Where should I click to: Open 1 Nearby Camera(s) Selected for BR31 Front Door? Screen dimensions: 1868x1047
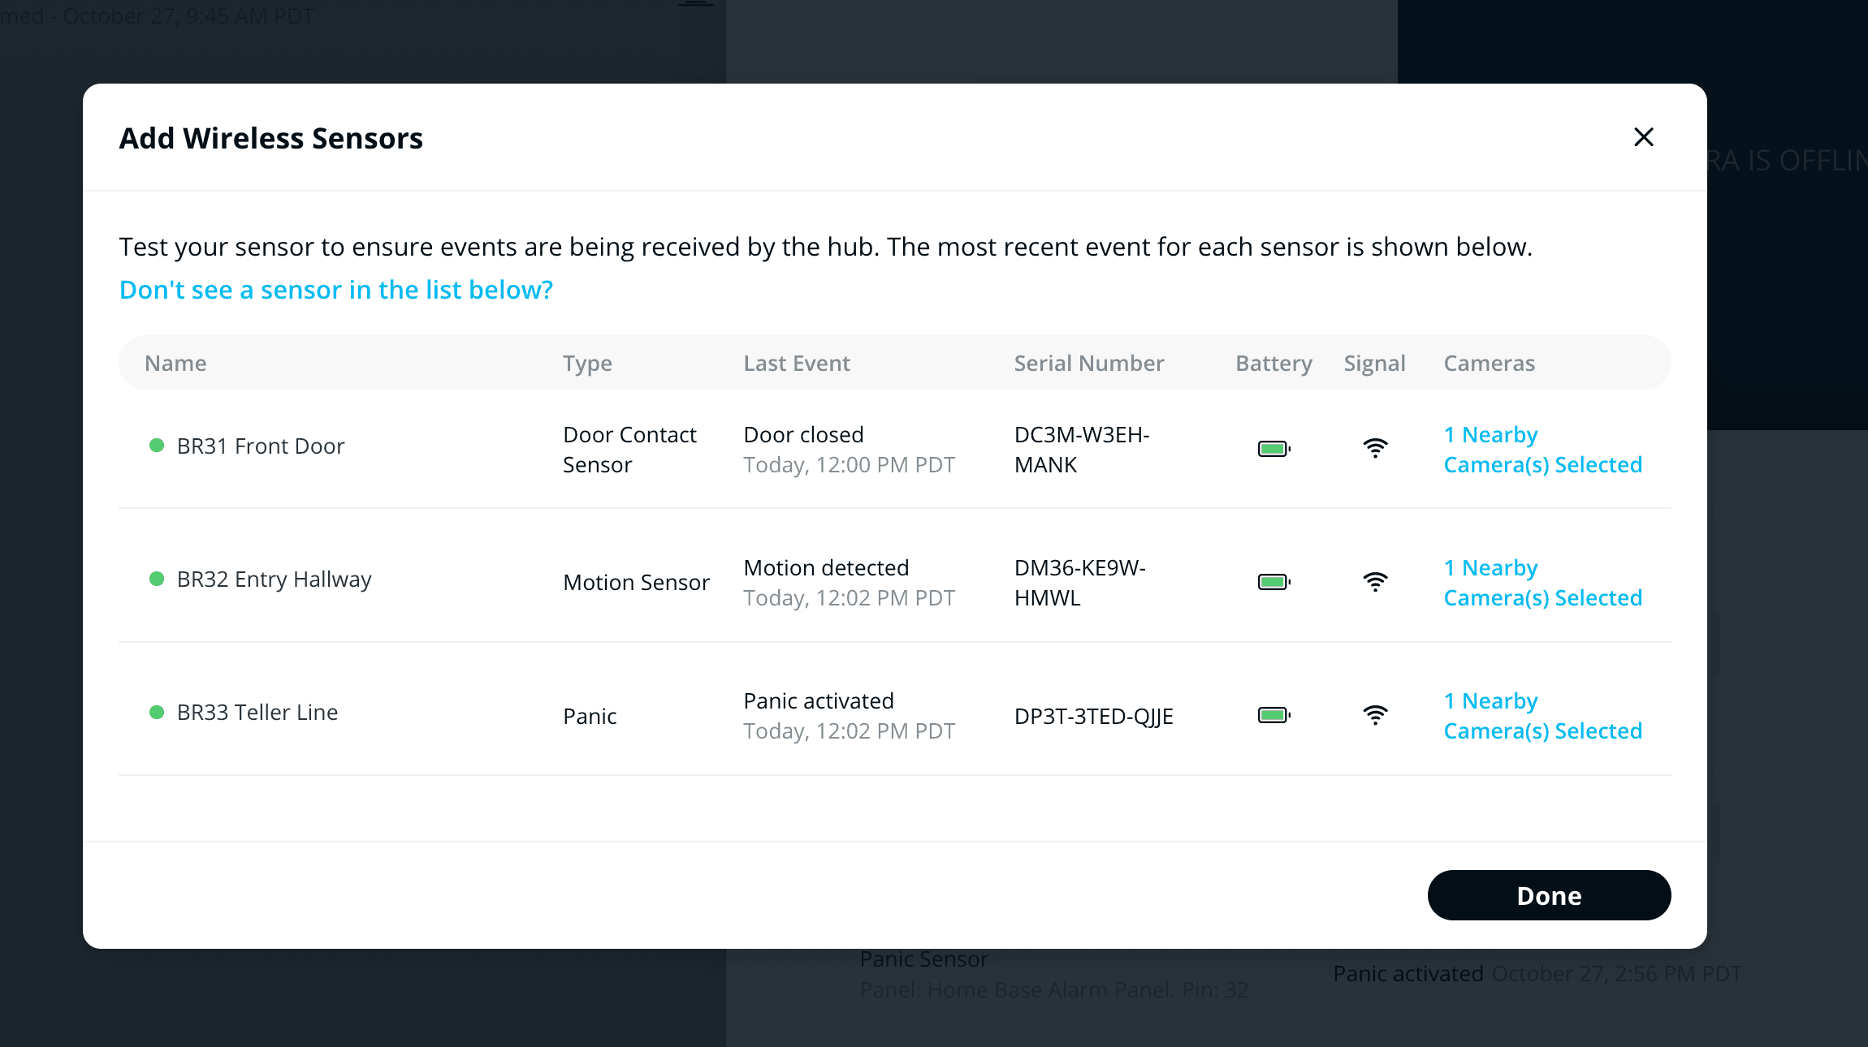tap(1542, 450)
